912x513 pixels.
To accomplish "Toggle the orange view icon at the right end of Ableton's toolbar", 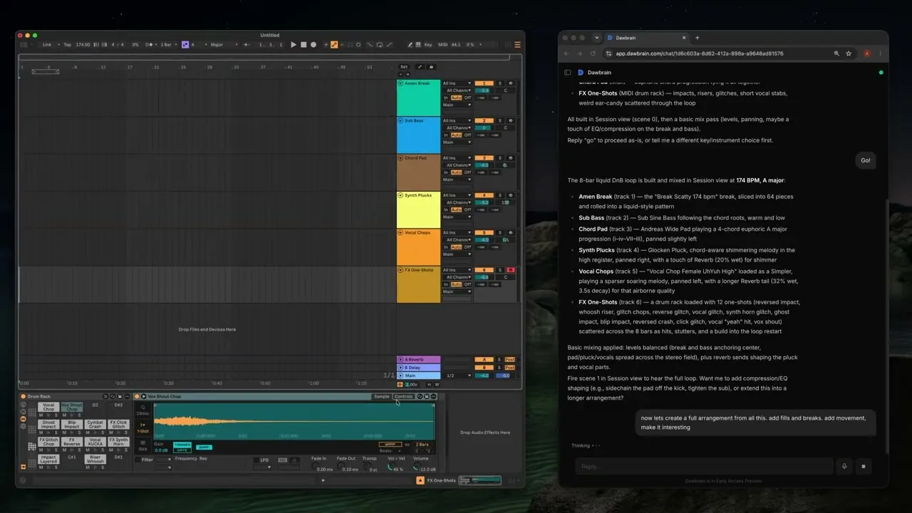I will [x=517, y=44].
